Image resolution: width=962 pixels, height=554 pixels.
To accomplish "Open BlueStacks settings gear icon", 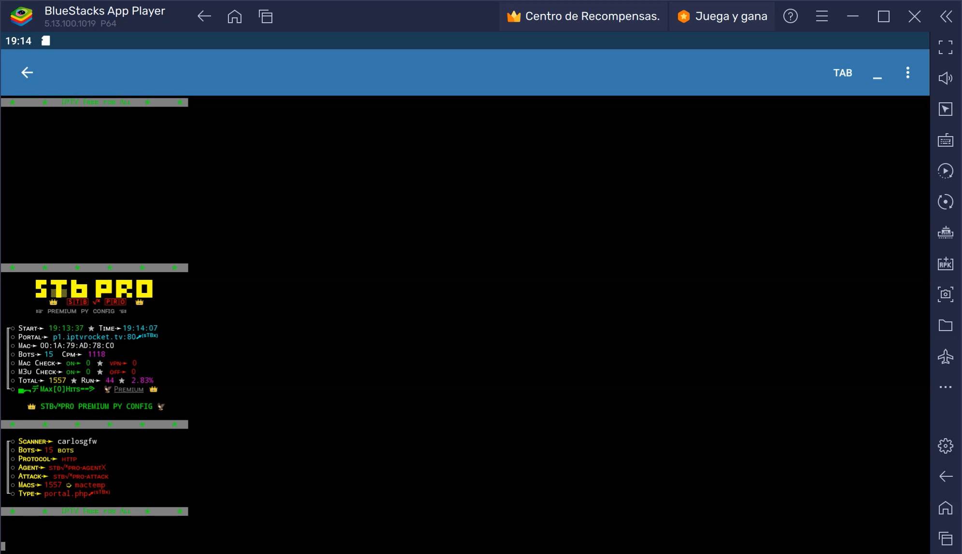I will 945,445.
